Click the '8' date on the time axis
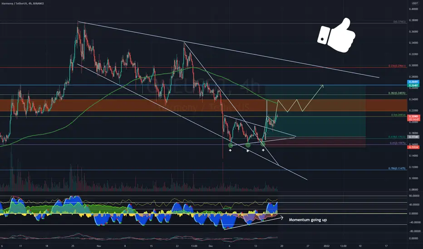 [125, 246]
